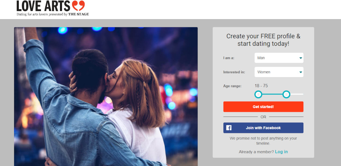
Task: Click the red 'Get started!' button
Action: coord(263,107)
